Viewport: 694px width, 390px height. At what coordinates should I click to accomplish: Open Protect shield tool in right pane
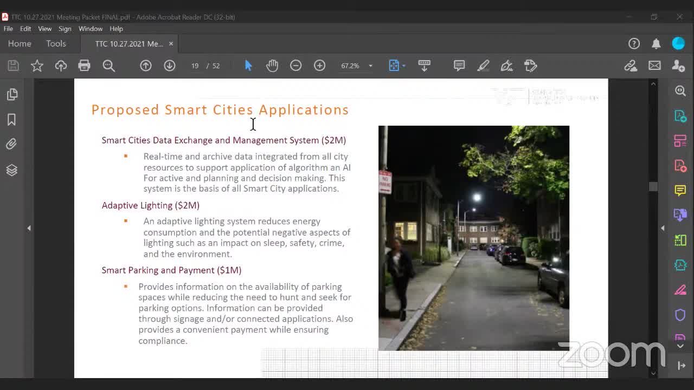click(x=680, y=315)
